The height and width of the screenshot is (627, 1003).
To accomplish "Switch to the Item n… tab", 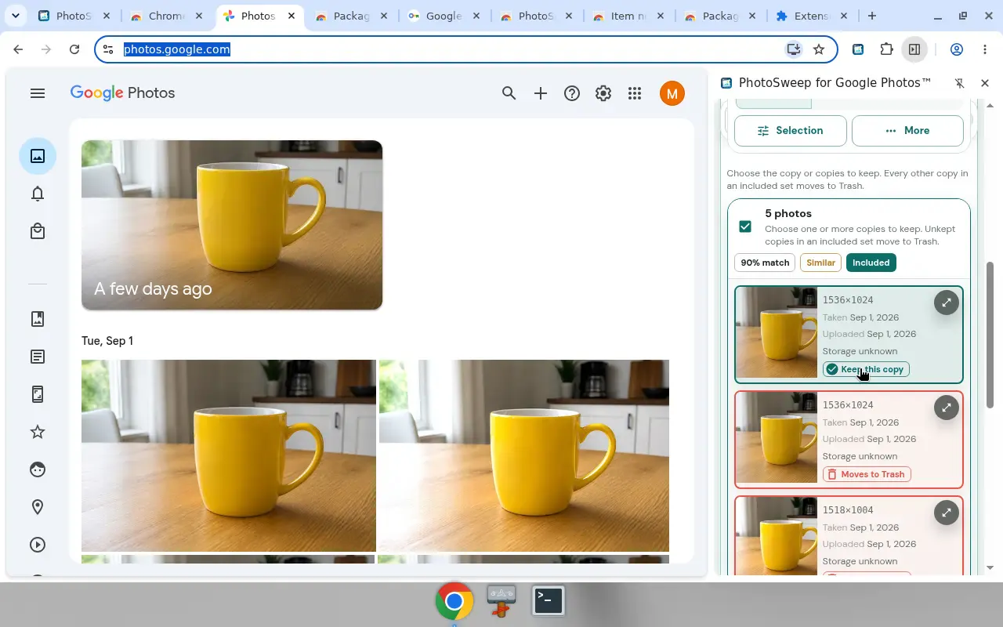I will (629, 16).
